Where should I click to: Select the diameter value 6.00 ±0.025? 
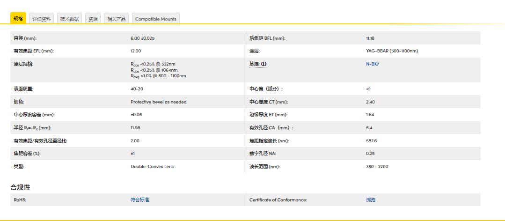pos(142,38)
